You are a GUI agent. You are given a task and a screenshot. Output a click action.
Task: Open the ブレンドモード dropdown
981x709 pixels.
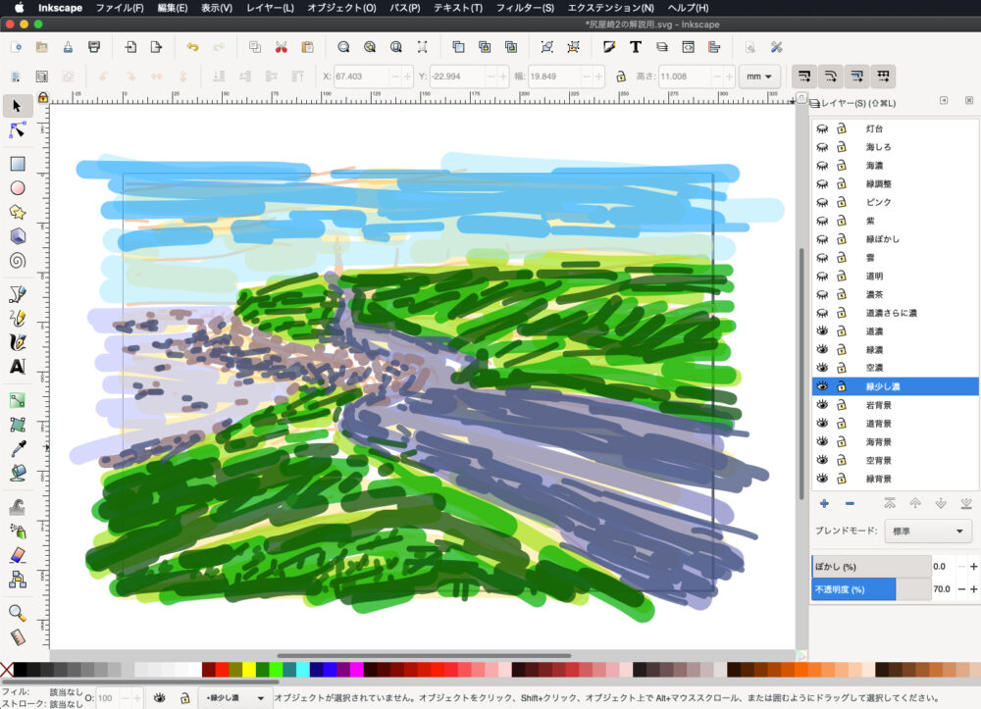[x=927, y=532]
